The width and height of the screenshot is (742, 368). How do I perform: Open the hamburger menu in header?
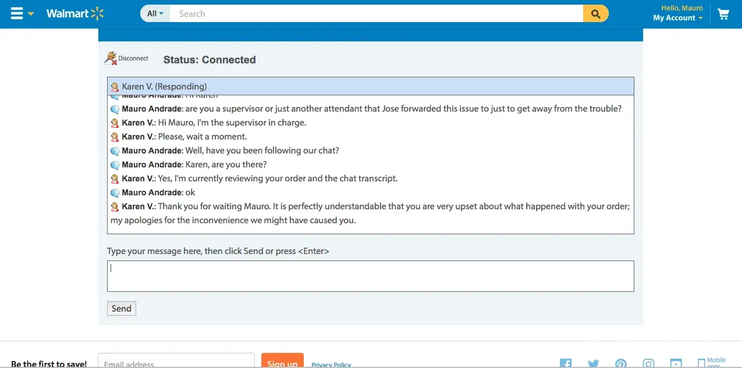pos(17,13)
